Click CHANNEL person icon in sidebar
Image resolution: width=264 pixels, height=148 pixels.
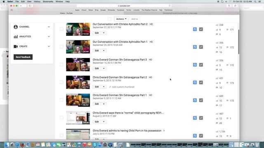16,27
